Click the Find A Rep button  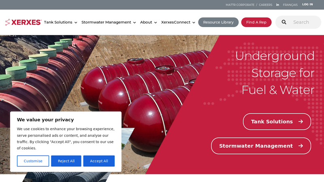(256, 22)
